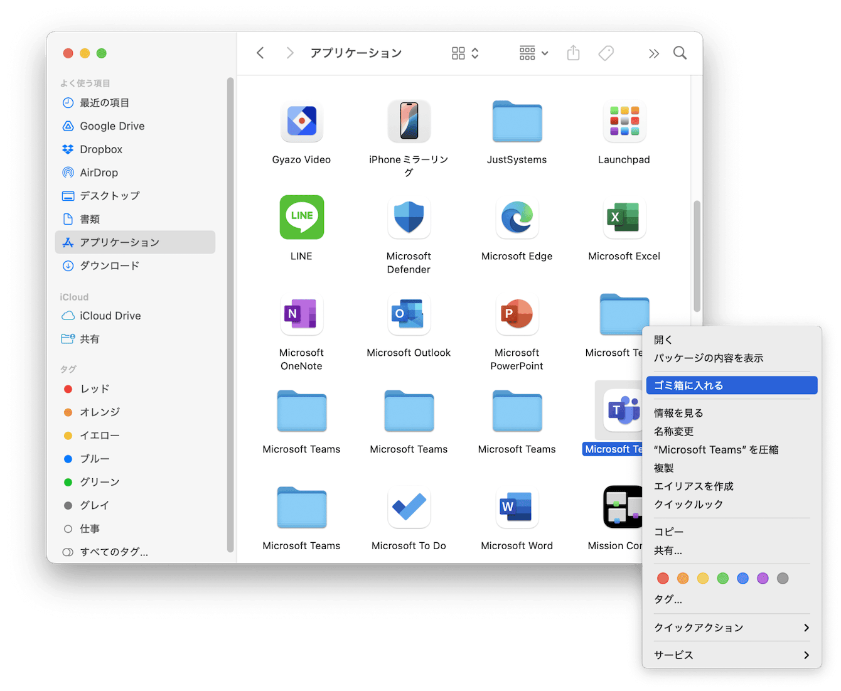
Task: Open the Finder search magnifier
Action: (680, 53)
